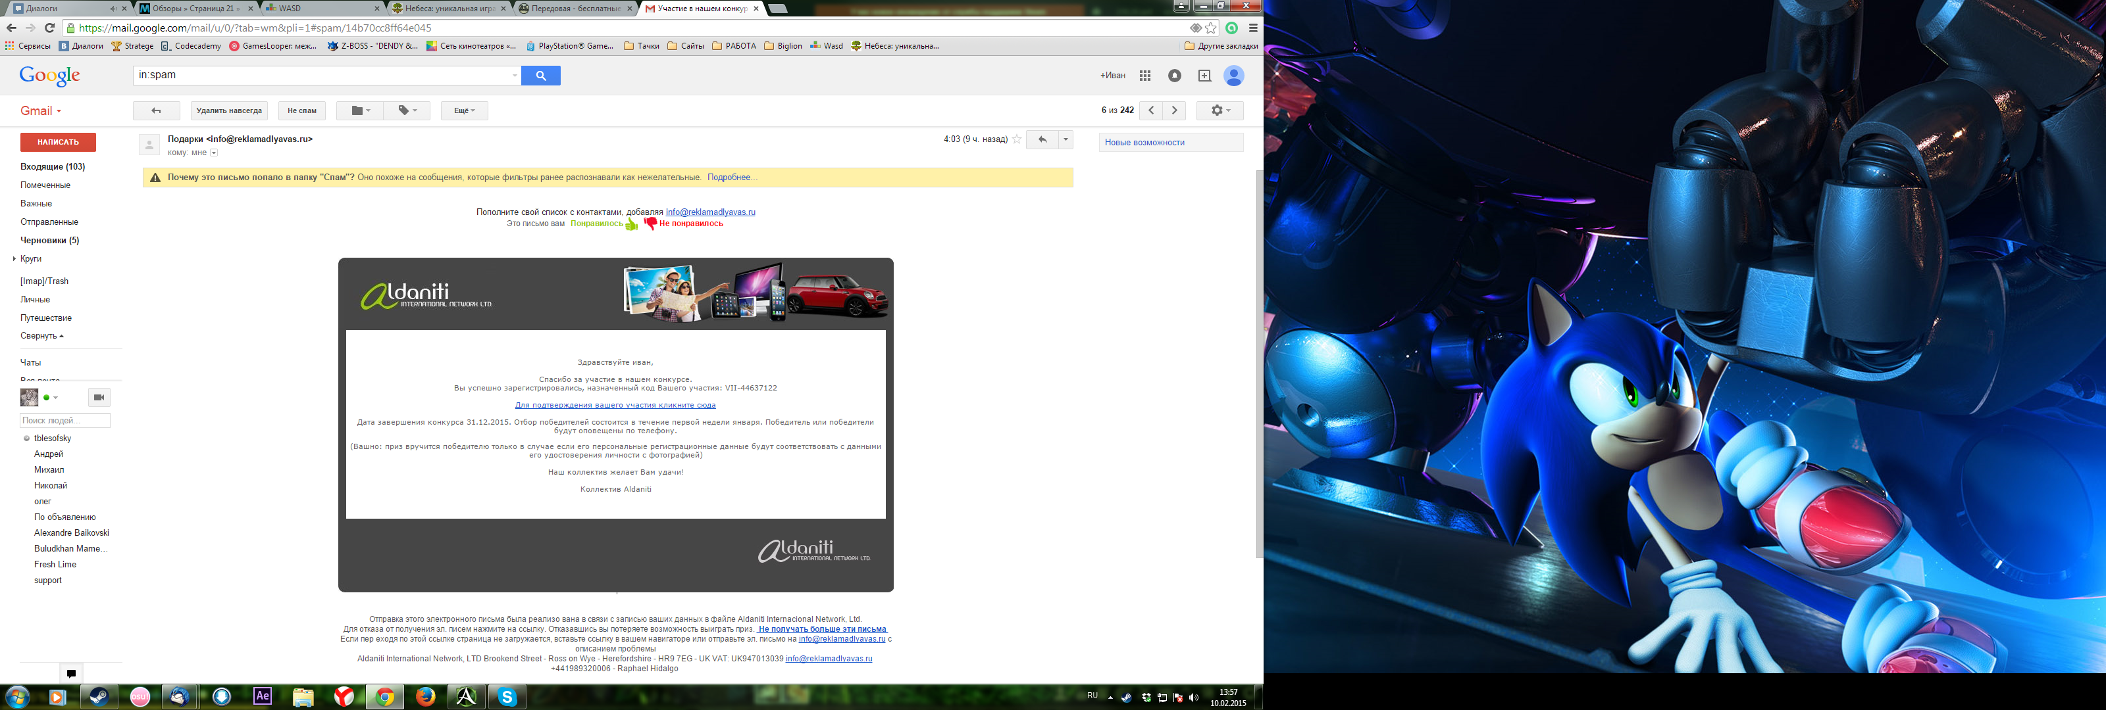Click 'Для подтверждения вашего участия кликните сюда' link
Image resolution: width=2106 pixels, height=710 pixels.
click(x=615, y=405)
